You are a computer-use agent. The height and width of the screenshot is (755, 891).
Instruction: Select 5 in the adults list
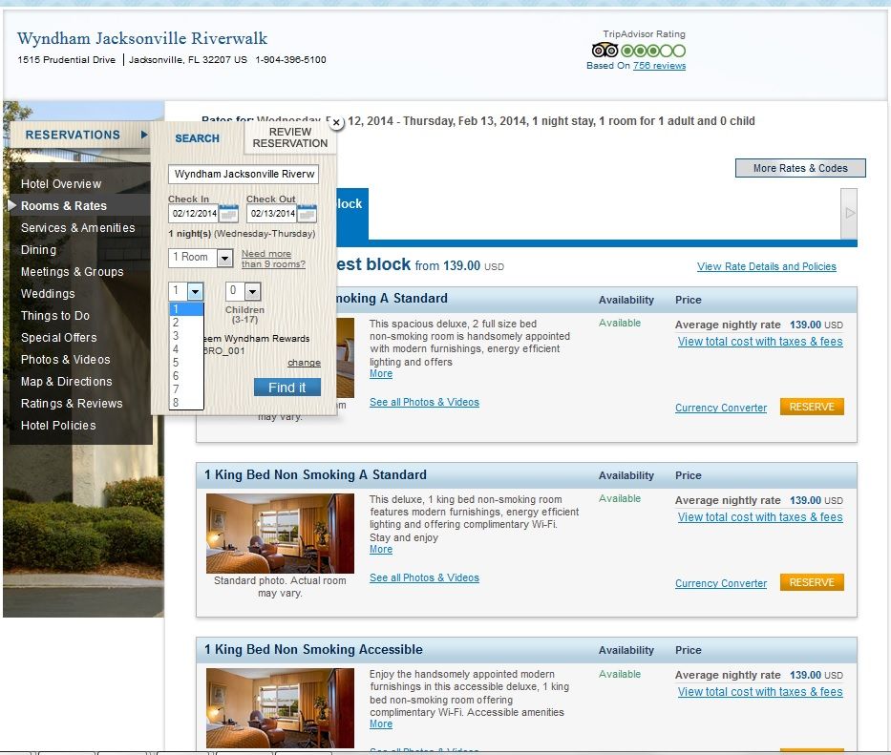(x=186, y=363)
